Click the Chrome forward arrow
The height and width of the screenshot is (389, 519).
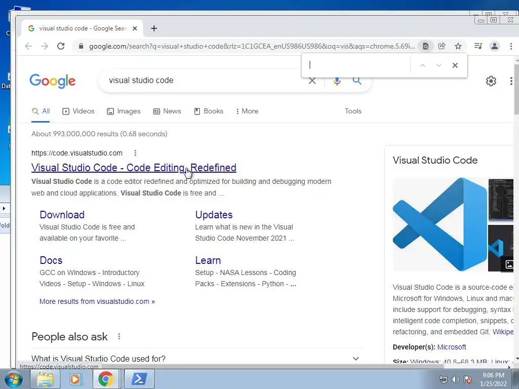click(45, 46)
